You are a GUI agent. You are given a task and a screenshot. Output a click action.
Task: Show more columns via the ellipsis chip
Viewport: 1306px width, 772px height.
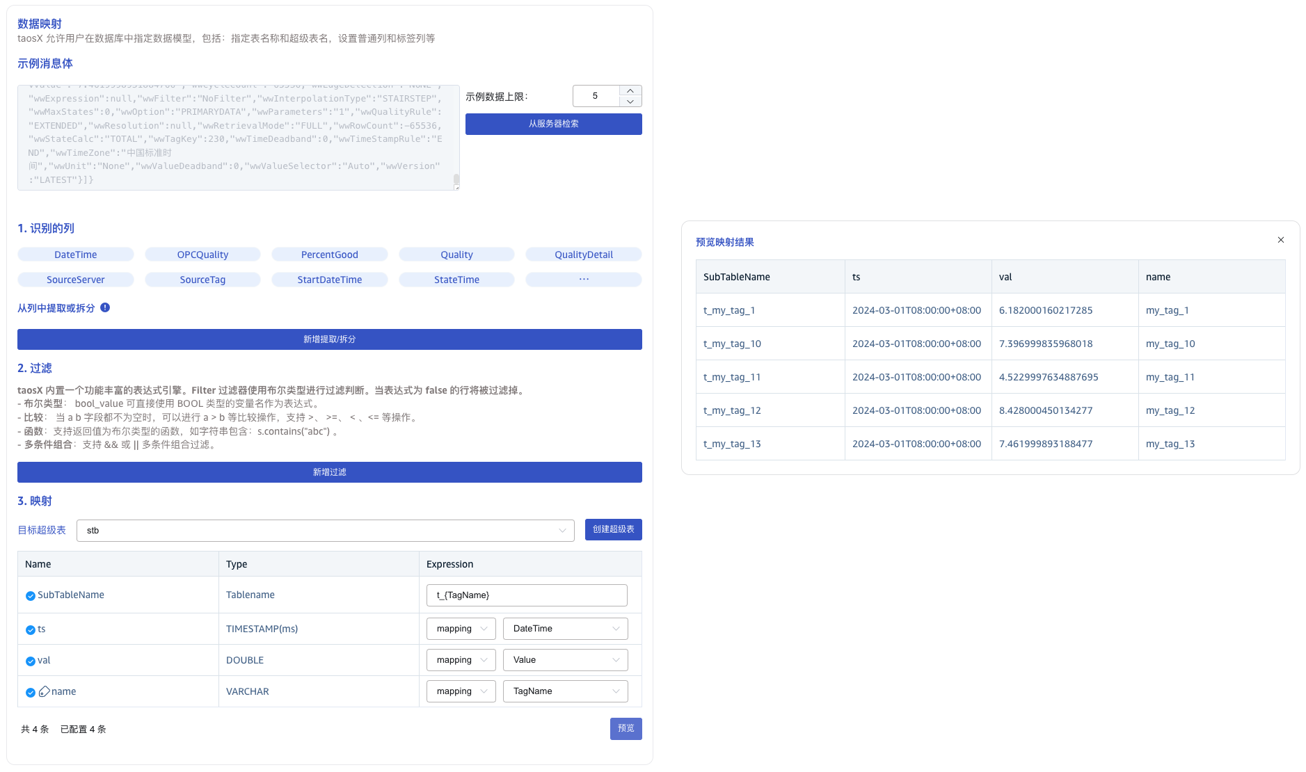pos(583,280)
